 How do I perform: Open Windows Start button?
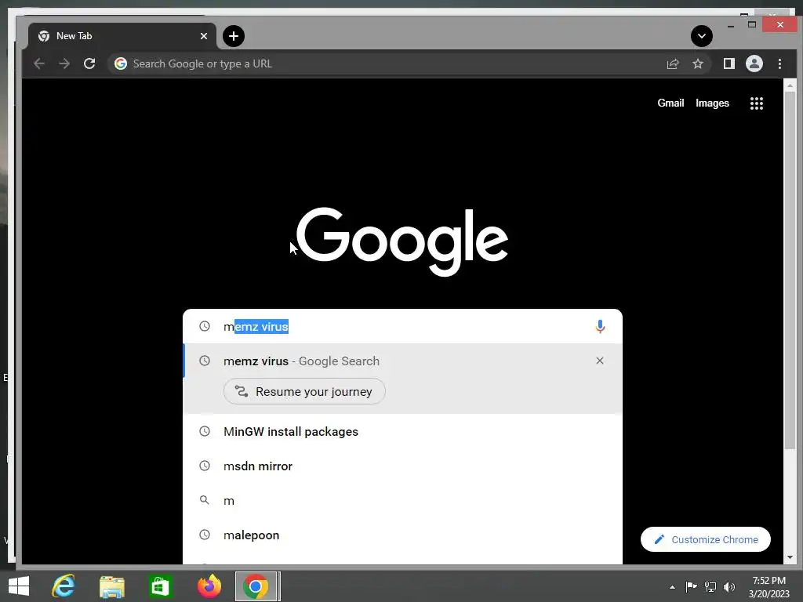[x=19, y=586]
